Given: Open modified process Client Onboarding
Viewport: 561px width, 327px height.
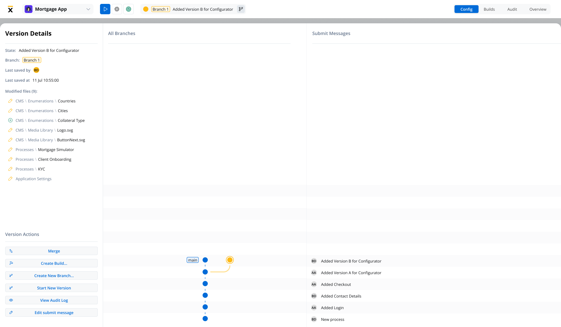Looking at the screenshot, I should point(55,159).
